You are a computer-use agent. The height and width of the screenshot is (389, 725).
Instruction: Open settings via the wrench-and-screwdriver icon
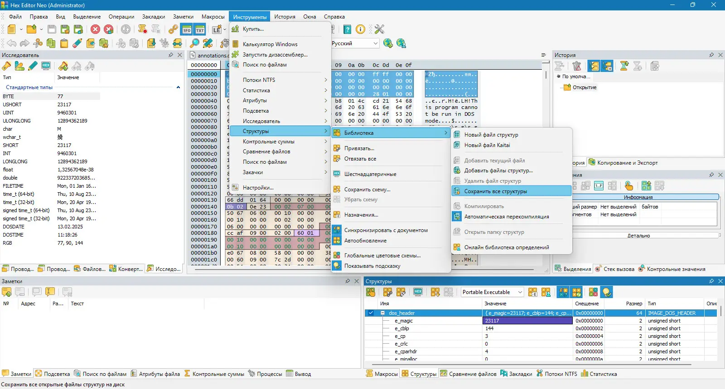[379, 29]
